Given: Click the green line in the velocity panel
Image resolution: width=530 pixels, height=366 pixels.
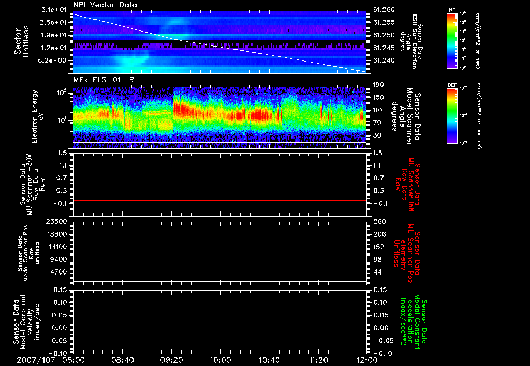Looking at the screenshot, I should tap(219, 328).
